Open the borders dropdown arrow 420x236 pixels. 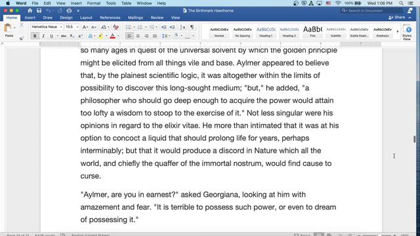point(193,36)
